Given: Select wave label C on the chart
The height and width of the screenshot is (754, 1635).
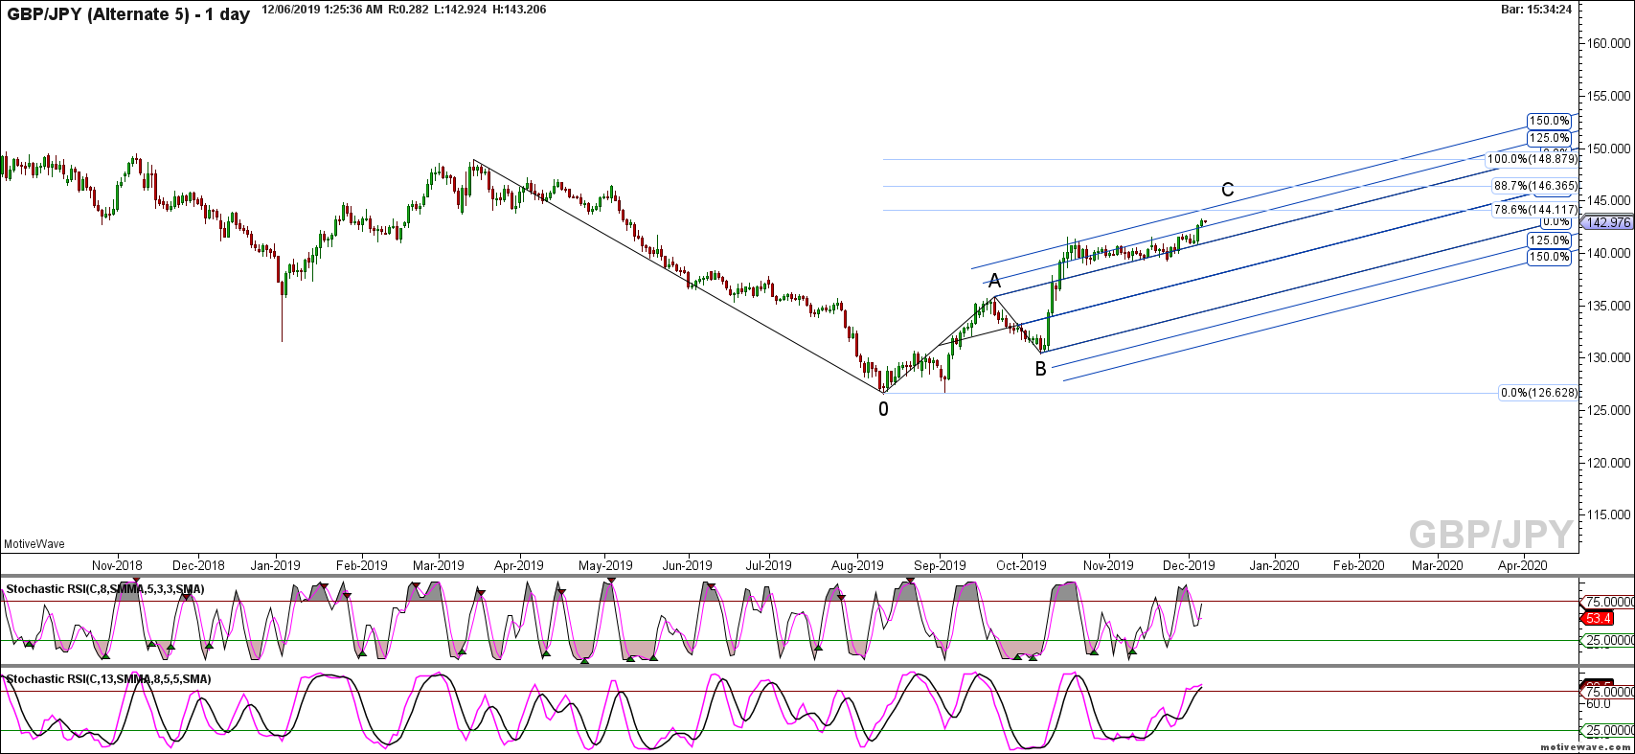Looking at the screenshot, I should (1228, 190).
